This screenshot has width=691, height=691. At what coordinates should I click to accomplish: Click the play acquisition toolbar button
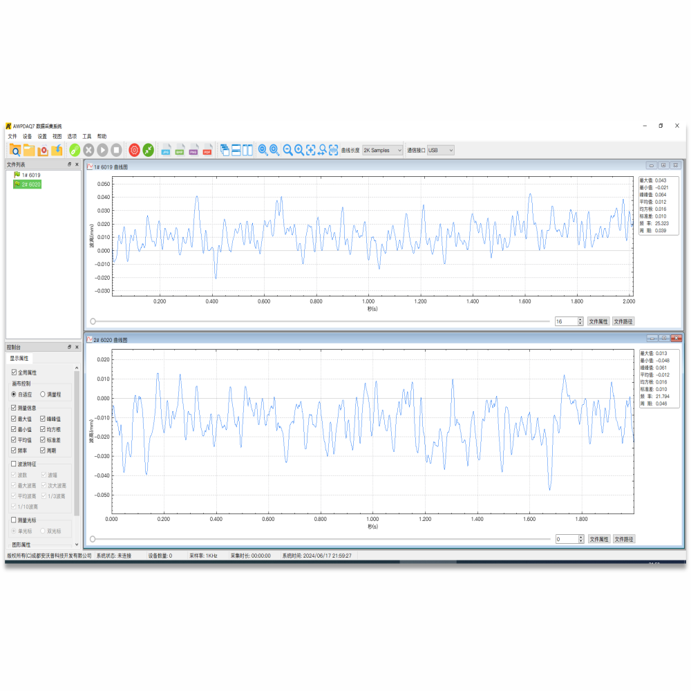pos(102,150)
